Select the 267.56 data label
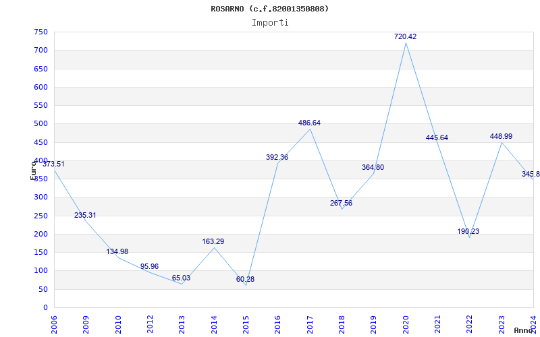540x337 pixels. pos(342,203)
